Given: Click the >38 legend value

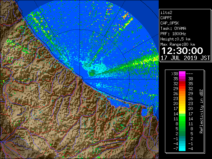Looking at the screenshot, I should point(175,74).
